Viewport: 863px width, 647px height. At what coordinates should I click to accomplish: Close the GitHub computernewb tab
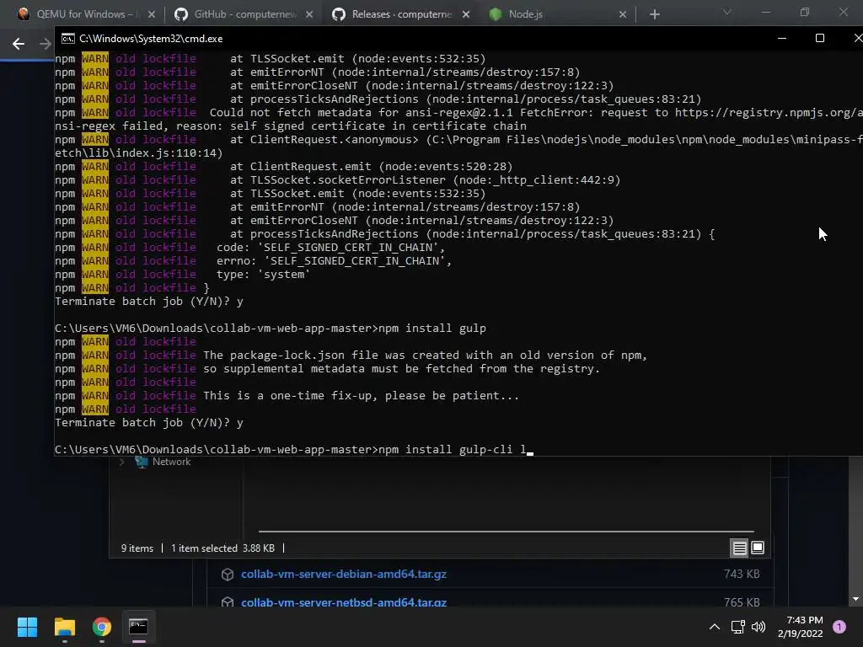tap(309, 14)
